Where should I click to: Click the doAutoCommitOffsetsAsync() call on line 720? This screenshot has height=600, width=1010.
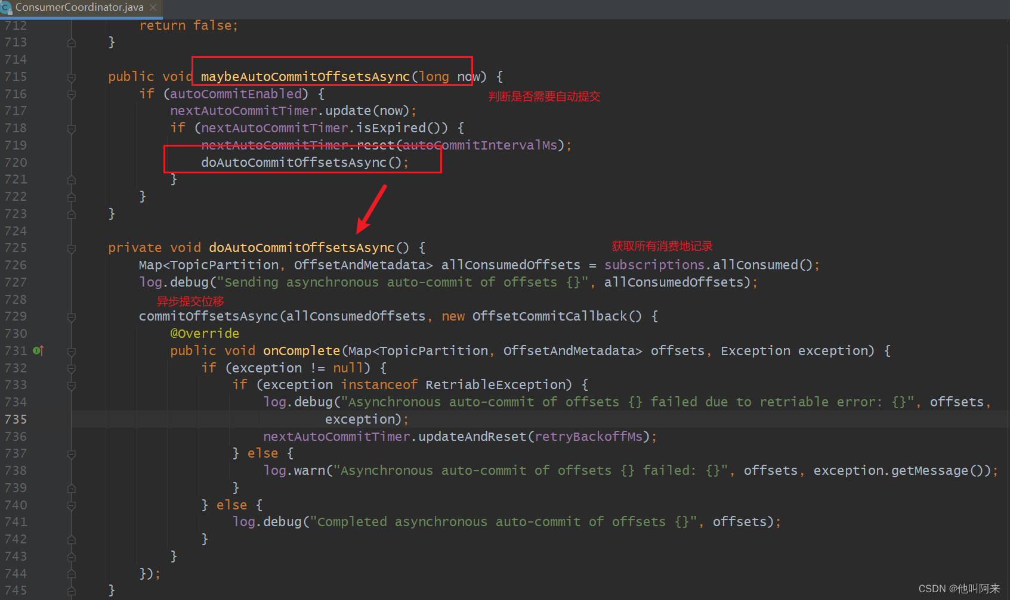pyautogui.click(x=301, y=163)
